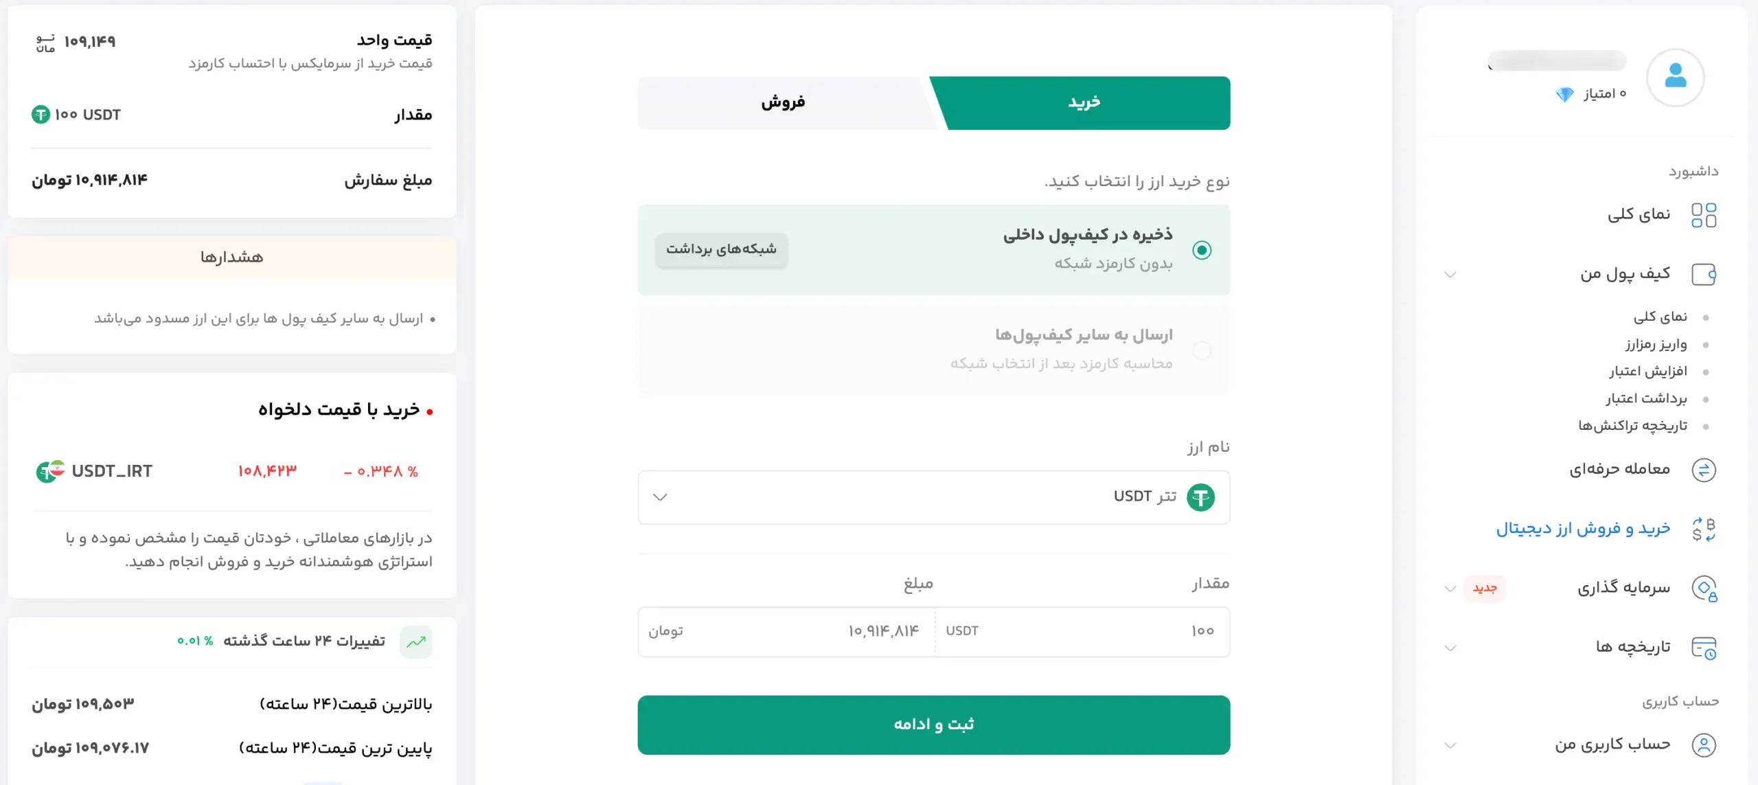Click the Tether coin icon in currency selector
The image size is (1758, 785).
[1201, 497]
